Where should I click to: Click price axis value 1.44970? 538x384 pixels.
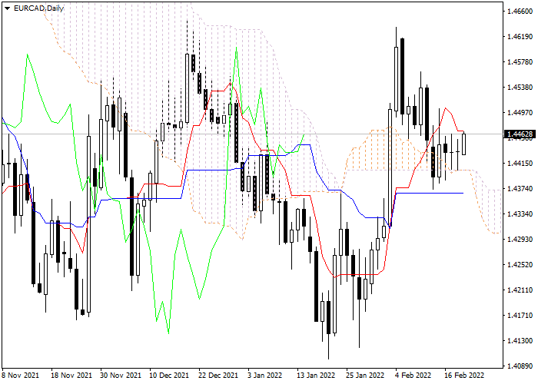[x=520, y=113]
